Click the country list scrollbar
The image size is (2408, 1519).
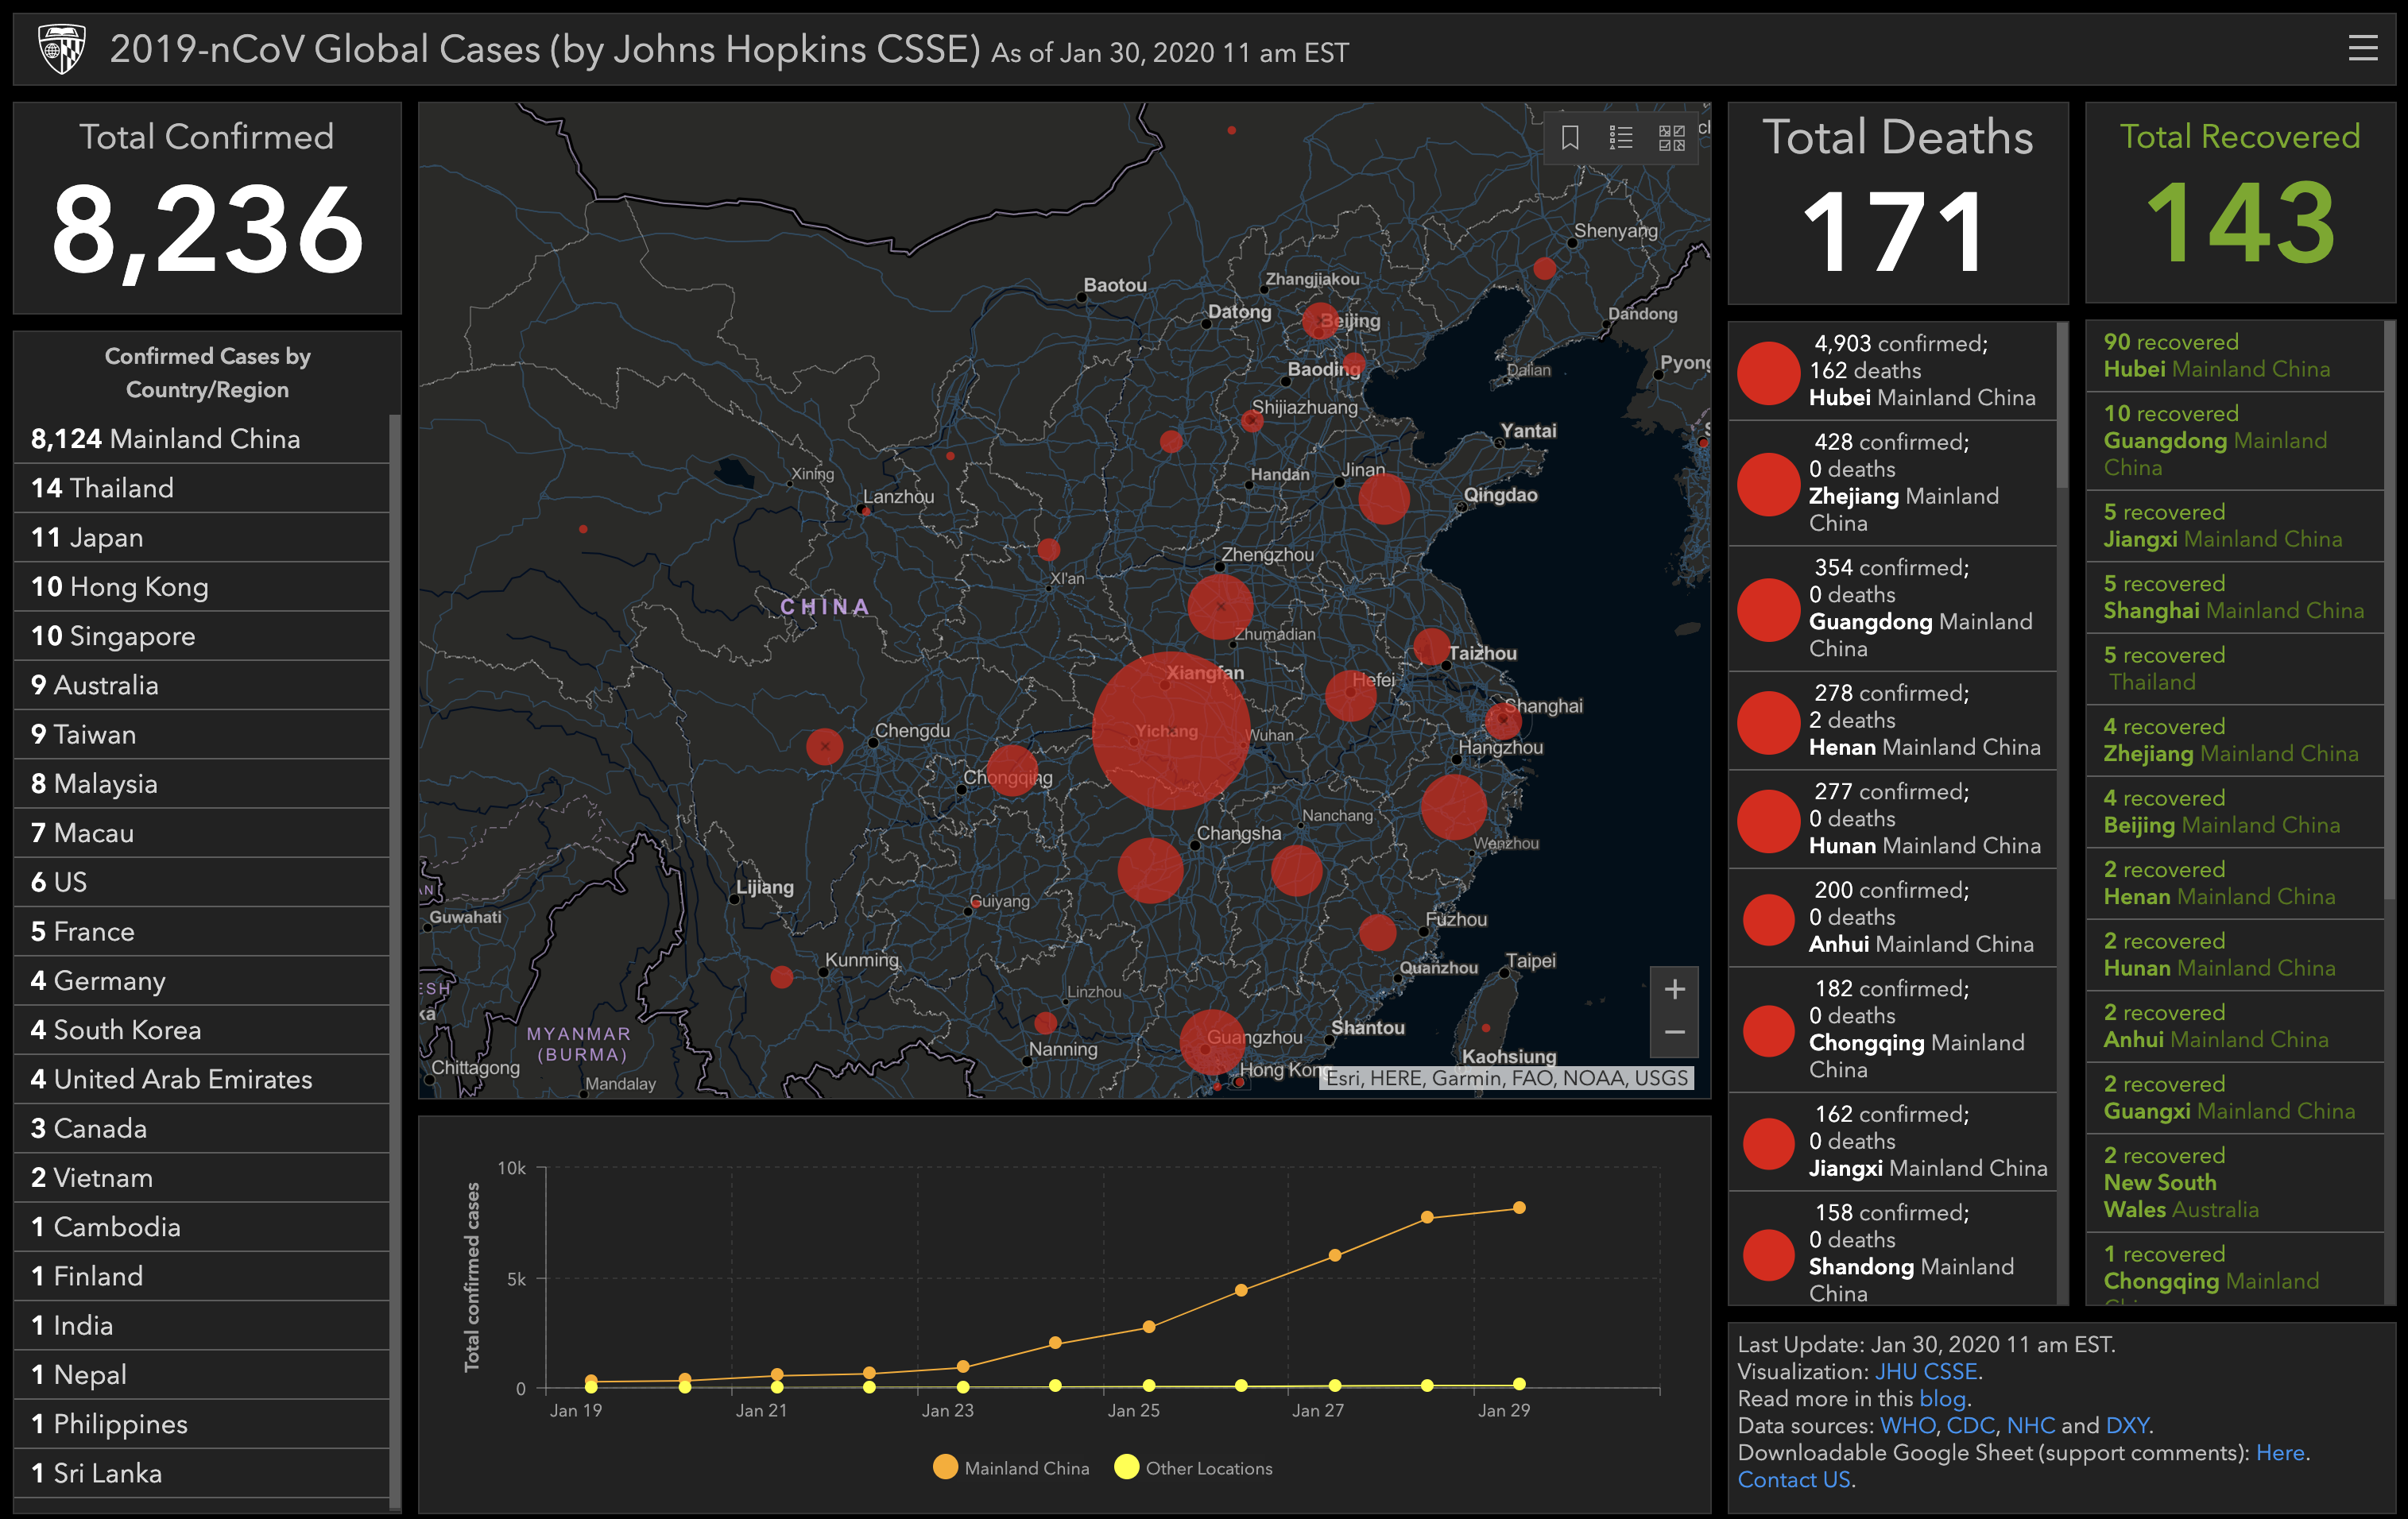(394, 960)
